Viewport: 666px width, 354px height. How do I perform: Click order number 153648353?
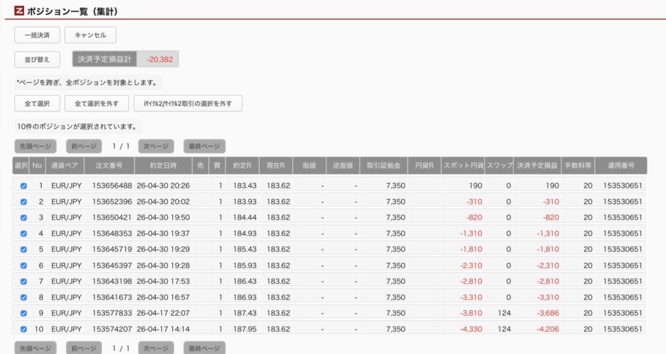(112, 234)
